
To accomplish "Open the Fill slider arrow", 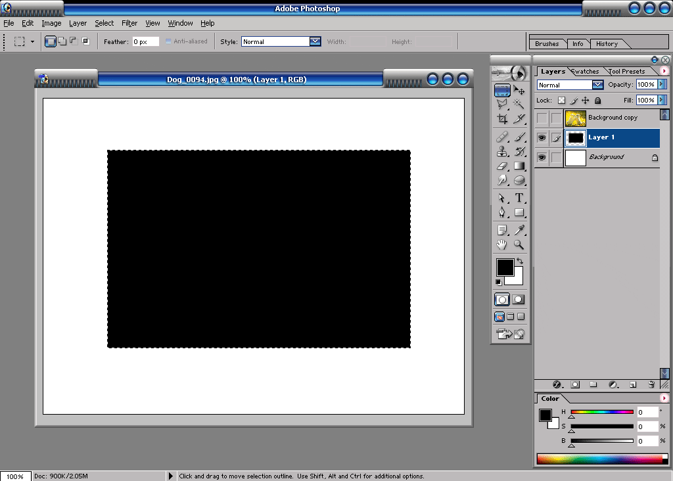I will click(662, 100).
